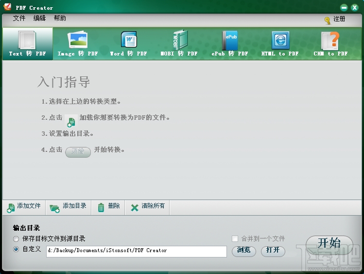Choose the Word 转 PDF conversion icon
364x274 pixels.
click(129, 40)
